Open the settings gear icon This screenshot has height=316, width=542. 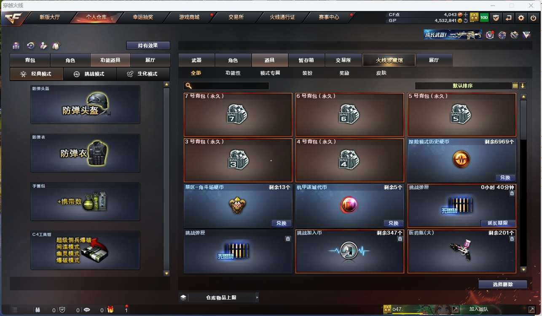(x=521, y=18)
